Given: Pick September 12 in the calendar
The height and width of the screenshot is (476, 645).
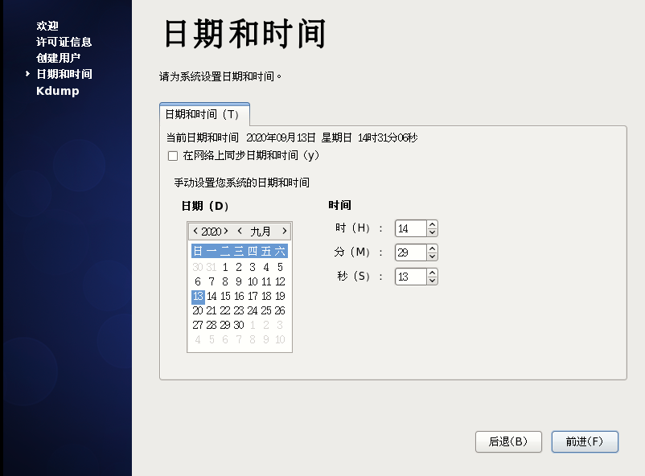Looking at the screenshot, I should tap(280, 281).
